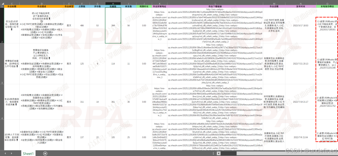This screenshot has height=156, width=338.
Task: Click the 发布时间 header cell
Action: click(300, 7)
